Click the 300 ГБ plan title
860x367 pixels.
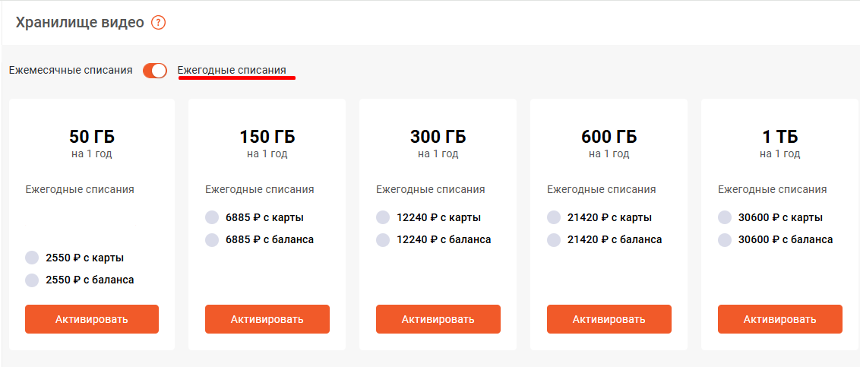coord(438,138)
